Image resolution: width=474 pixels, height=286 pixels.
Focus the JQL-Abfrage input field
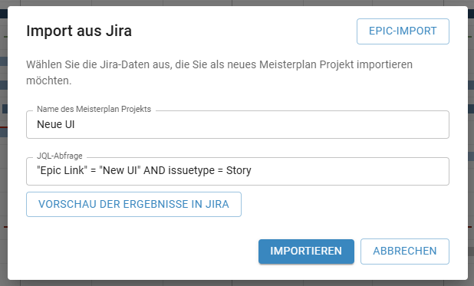coord(238,171)
